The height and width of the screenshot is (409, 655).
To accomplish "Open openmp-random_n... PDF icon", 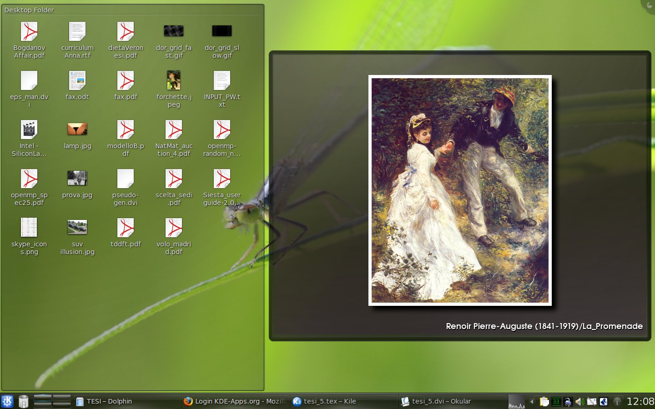I will (x=222, y=130).
